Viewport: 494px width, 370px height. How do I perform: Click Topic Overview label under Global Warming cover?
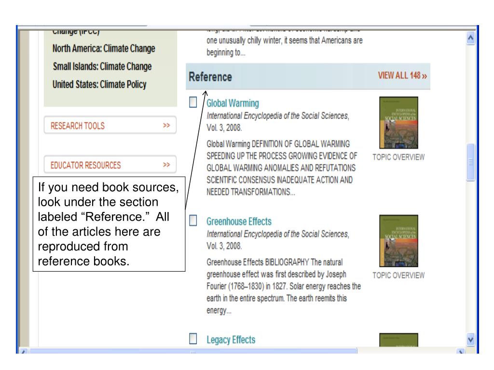coord(398,157)
